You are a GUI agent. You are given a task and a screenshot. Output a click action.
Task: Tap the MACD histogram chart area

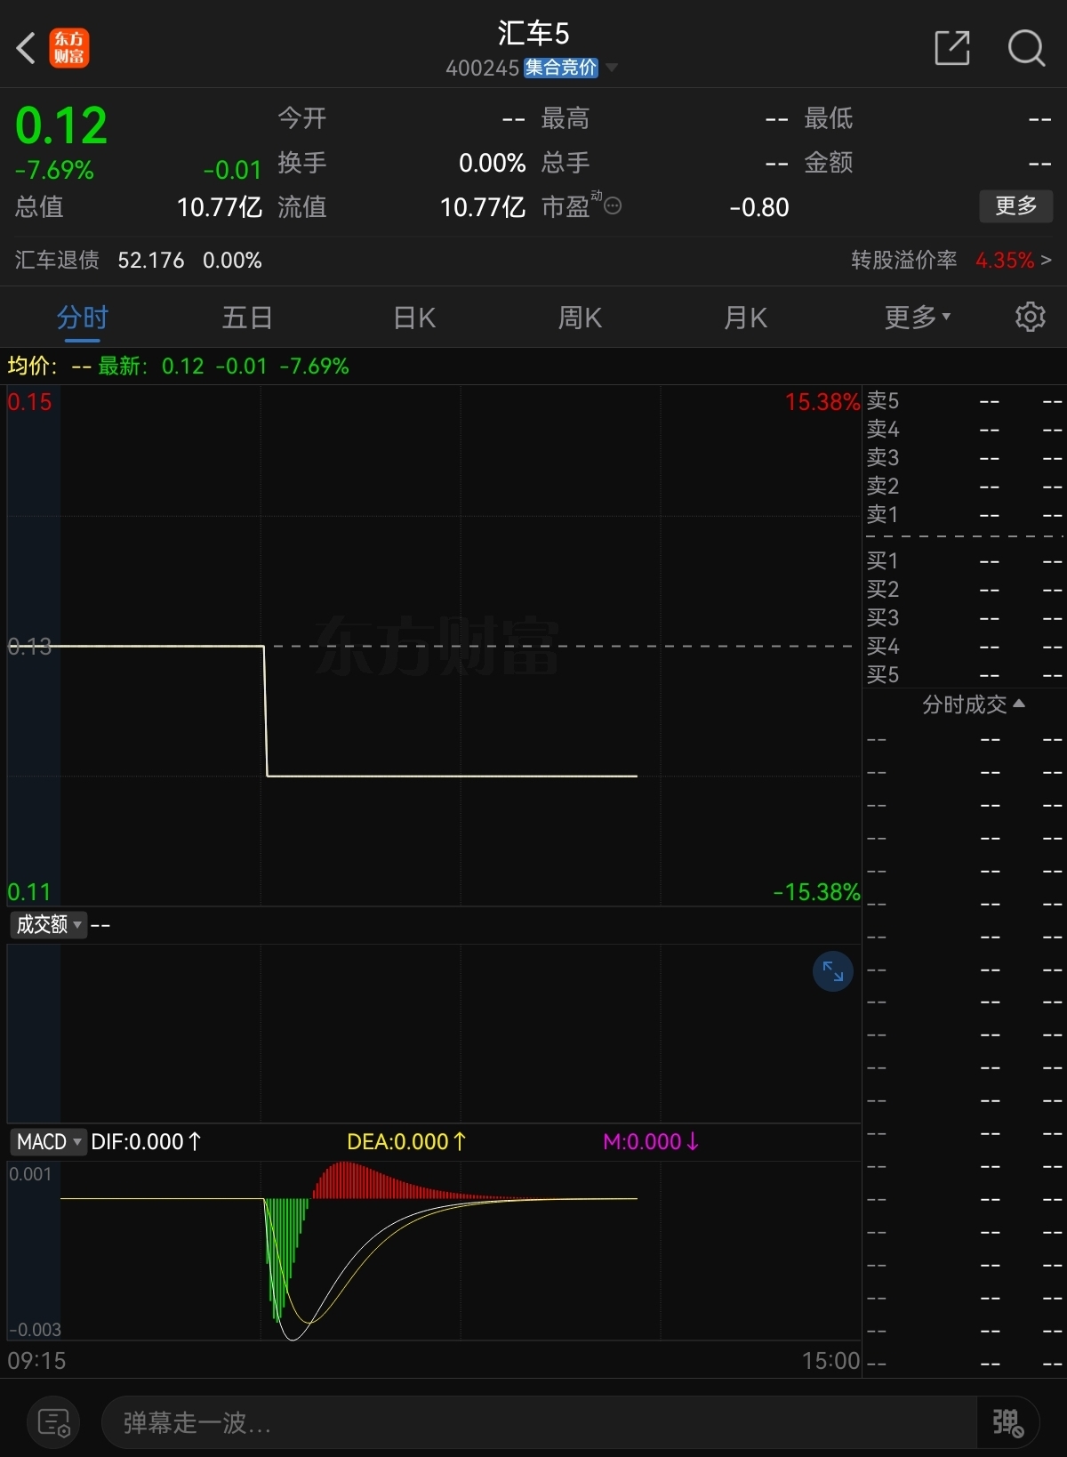tap(434, 1251)
